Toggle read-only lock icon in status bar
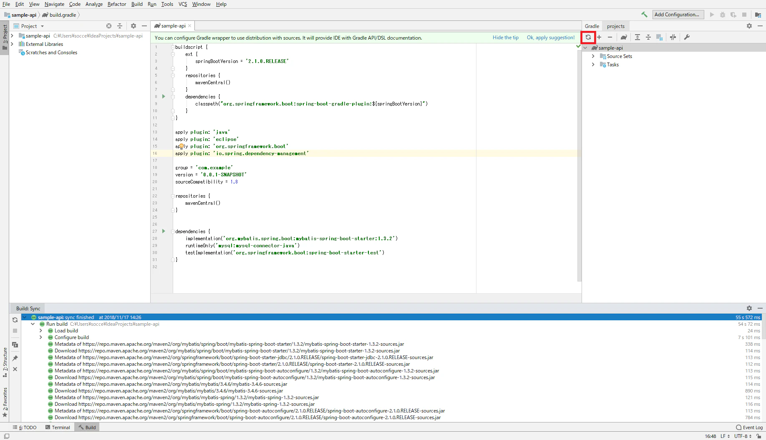 [759, 436]
